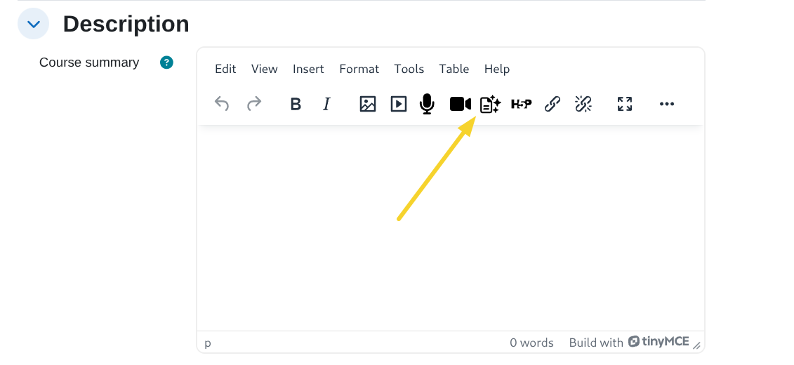Insert multimedia with the play icon

(399, 104)
